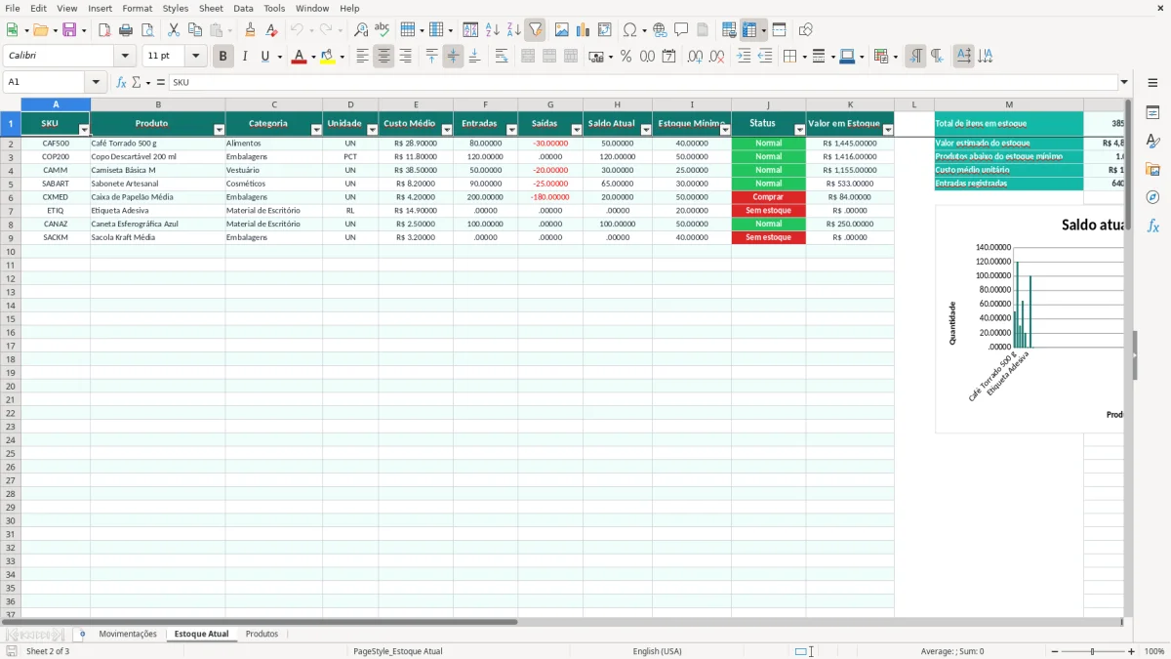The height and width of the screenshot is (659, 1171).
Task: Click the Add Decimal Place icon
Action: click(x=695, y=57)
